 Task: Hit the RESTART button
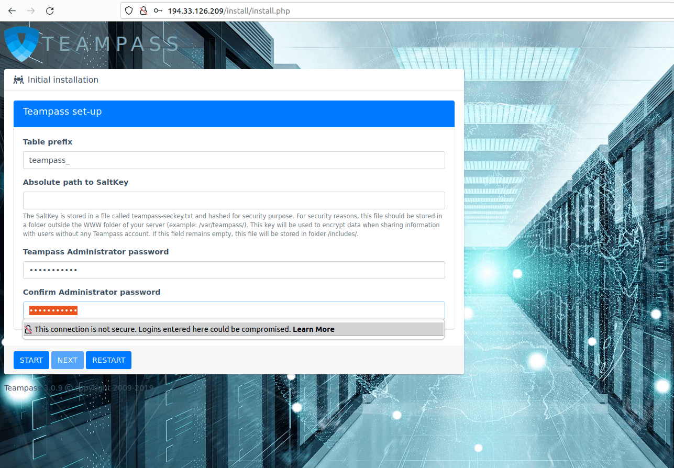pos(108,360)
